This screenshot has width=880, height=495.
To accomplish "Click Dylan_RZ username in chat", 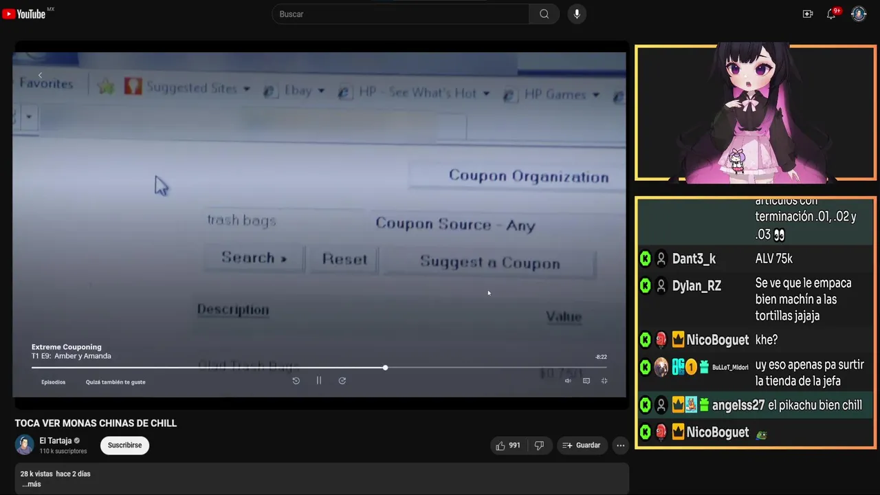I will [x=696, y=286].
